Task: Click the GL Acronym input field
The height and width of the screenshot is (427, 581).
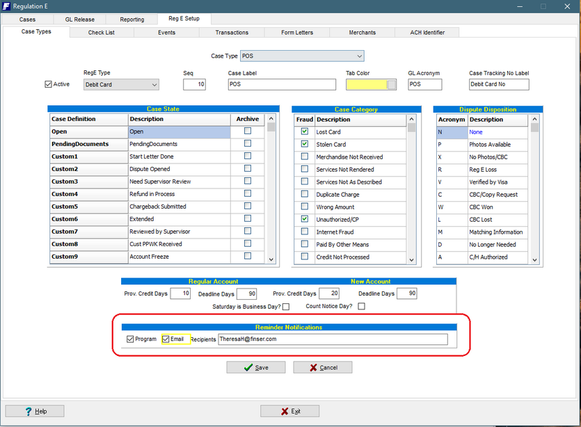Action: tap(425, 84)
